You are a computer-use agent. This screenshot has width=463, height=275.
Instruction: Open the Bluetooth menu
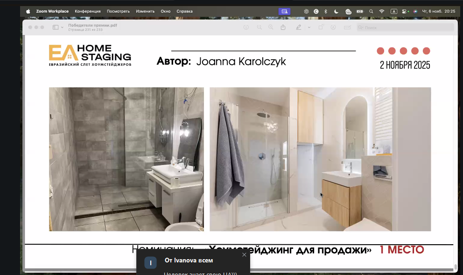click(x=326, y=11)
